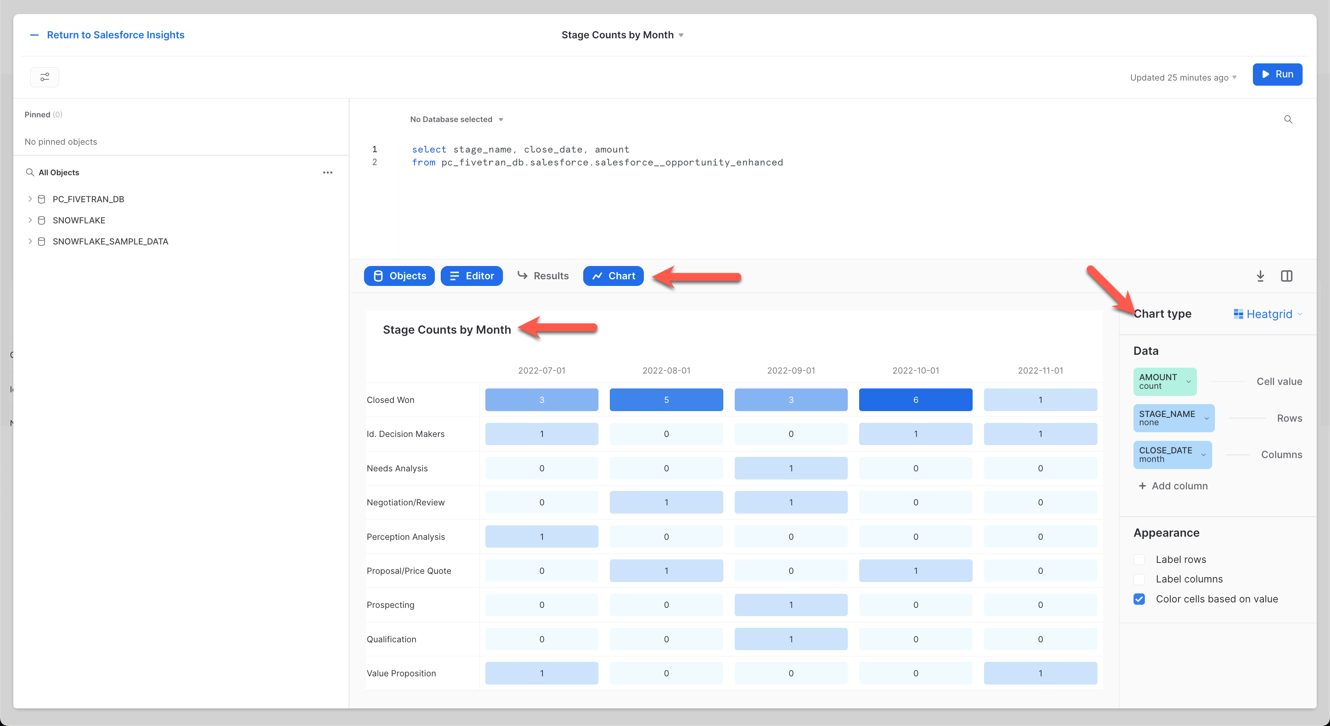Download chart results via the download icon

click(1260, 276)
